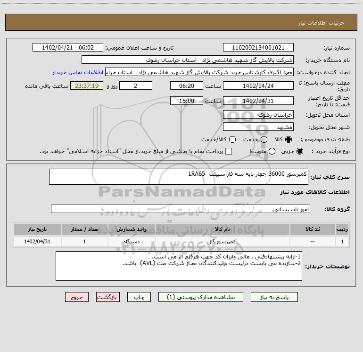Select the خدمت radio button
363x352 pixels.
(x=264, y=139)
